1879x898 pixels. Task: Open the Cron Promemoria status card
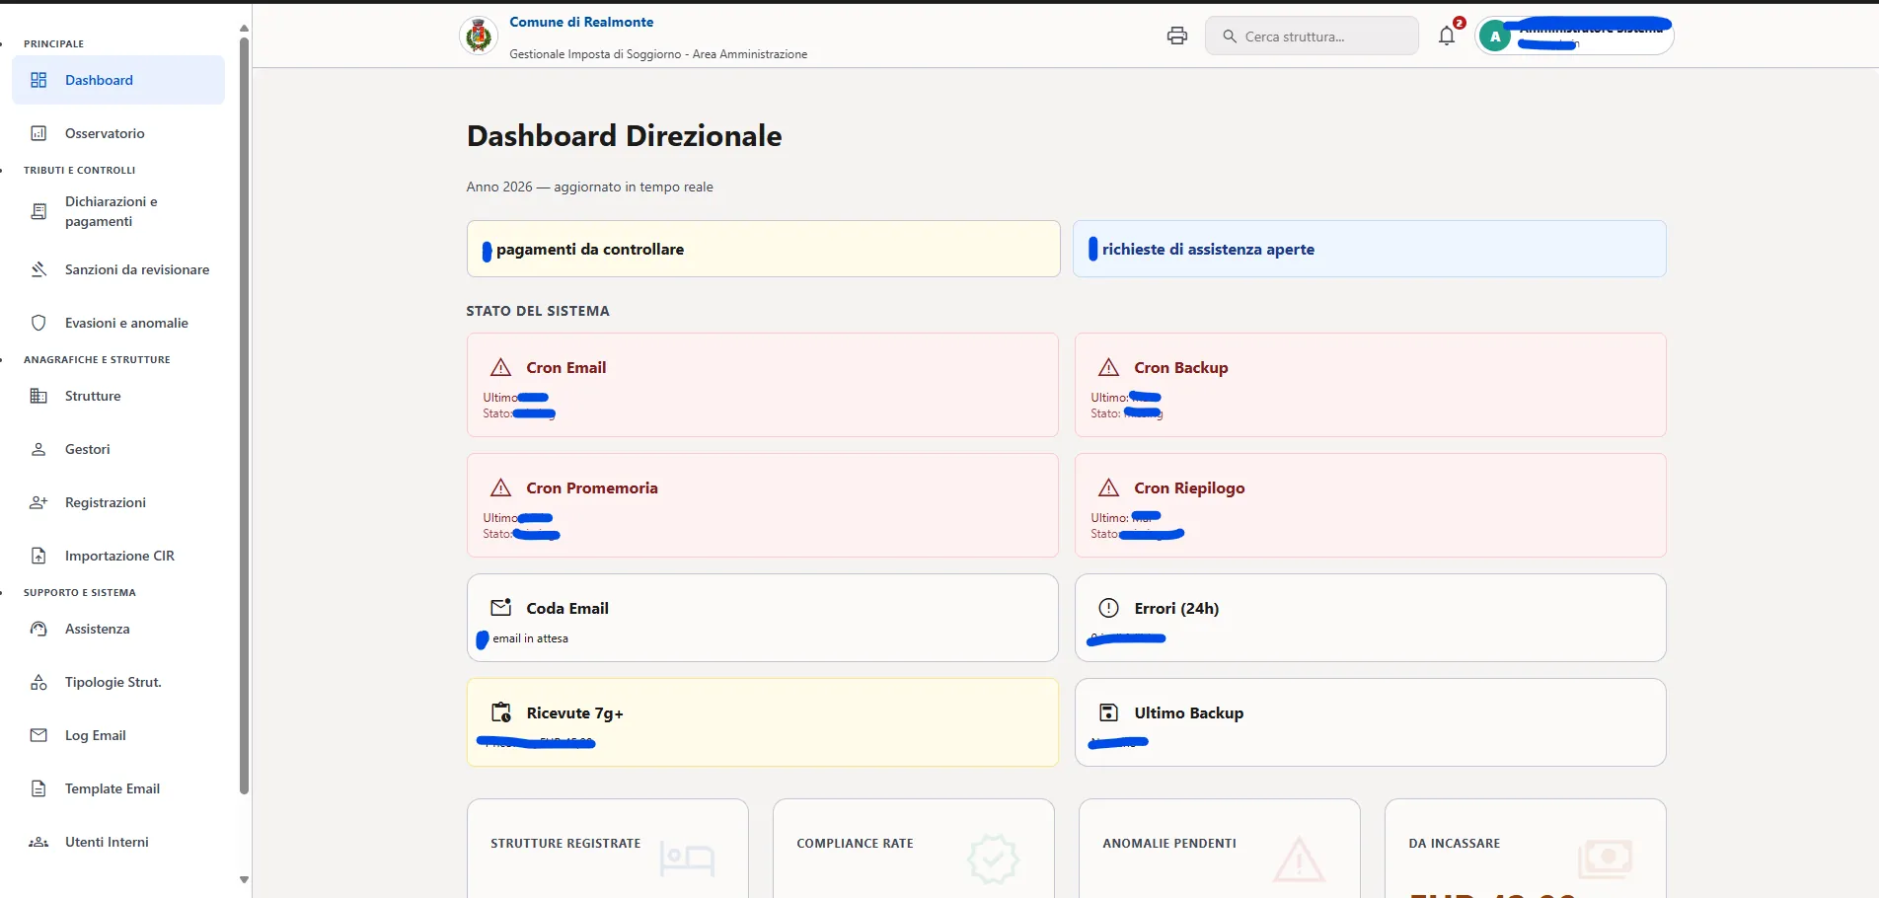(763, 505)
